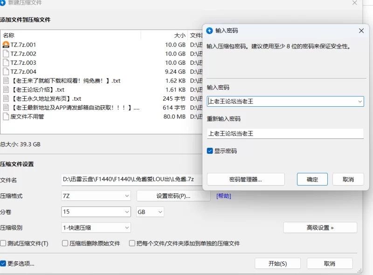Click the Bandizip icon in 输入密码 title bar
The image size is (373, 275).
(209, 31)
